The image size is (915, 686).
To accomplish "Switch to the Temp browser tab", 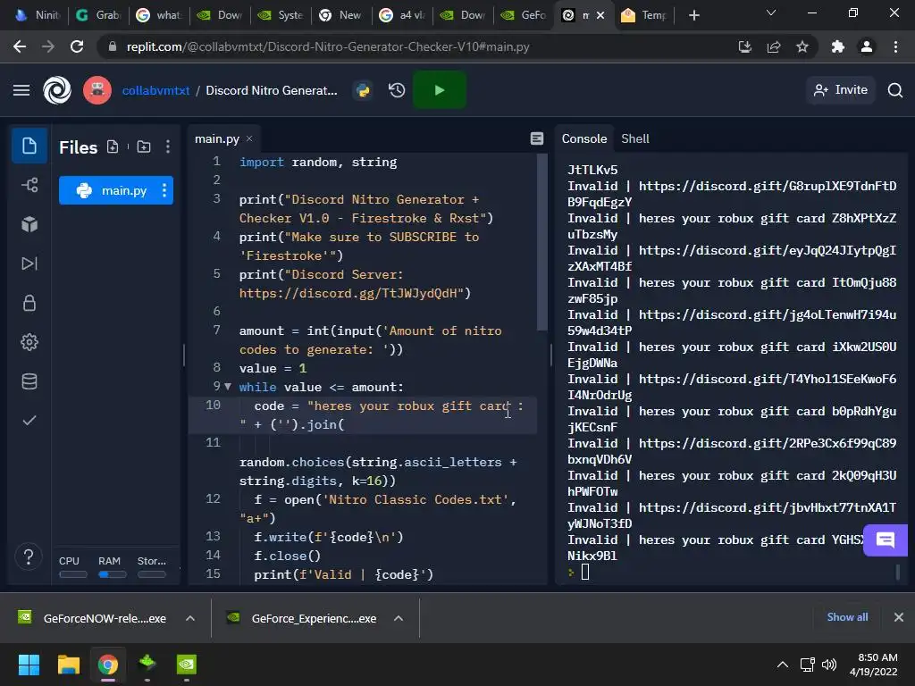I will (644, 15).
